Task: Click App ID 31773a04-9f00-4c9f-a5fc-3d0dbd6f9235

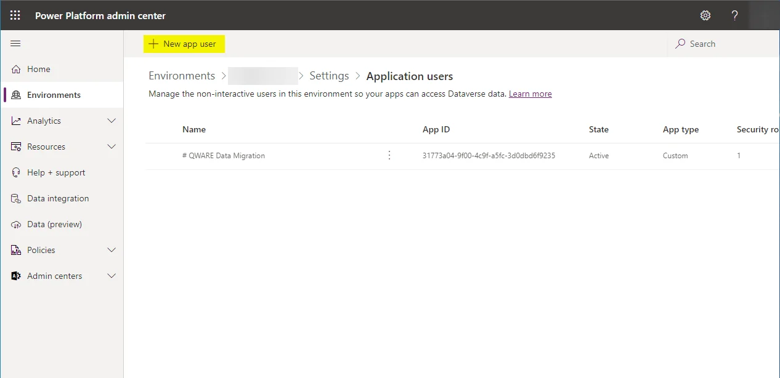Action: 489,156
